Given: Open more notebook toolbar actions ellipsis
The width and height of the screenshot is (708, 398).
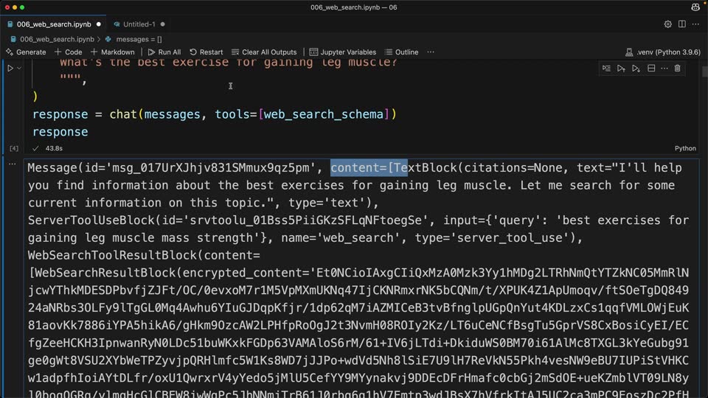Looking at the screenshot, I should [431, 52].
